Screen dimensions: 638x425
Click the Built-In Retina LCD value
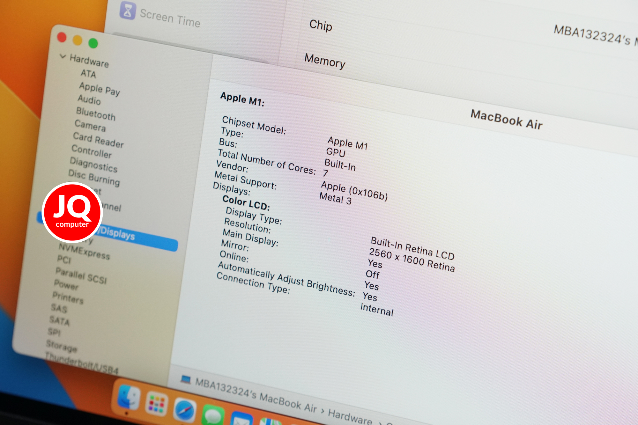(x=413, y=248)
